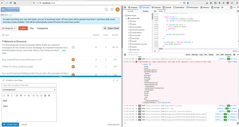Screen dimensions: 239x127
Task: Insert date using the calendar icon
Action: click(45, 96)
